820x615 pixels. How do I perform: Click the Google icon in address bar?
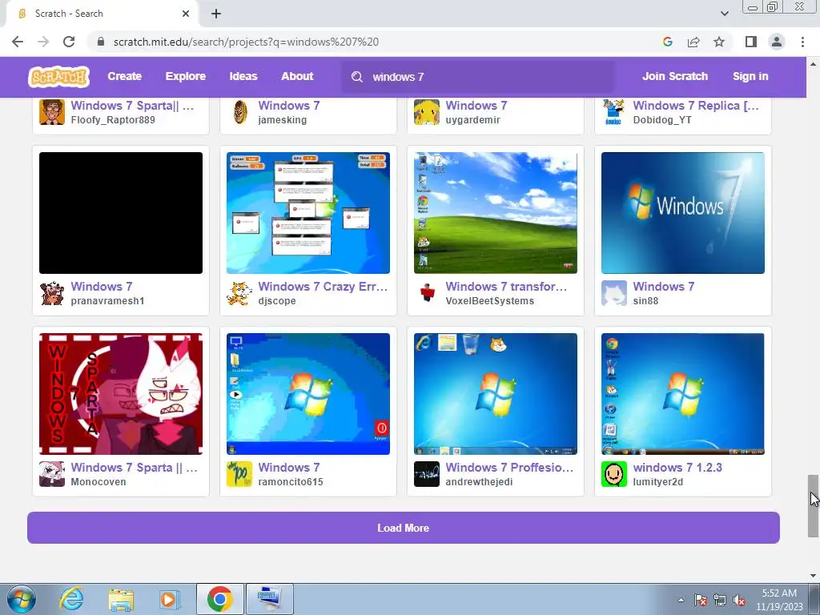click(667, 42)
